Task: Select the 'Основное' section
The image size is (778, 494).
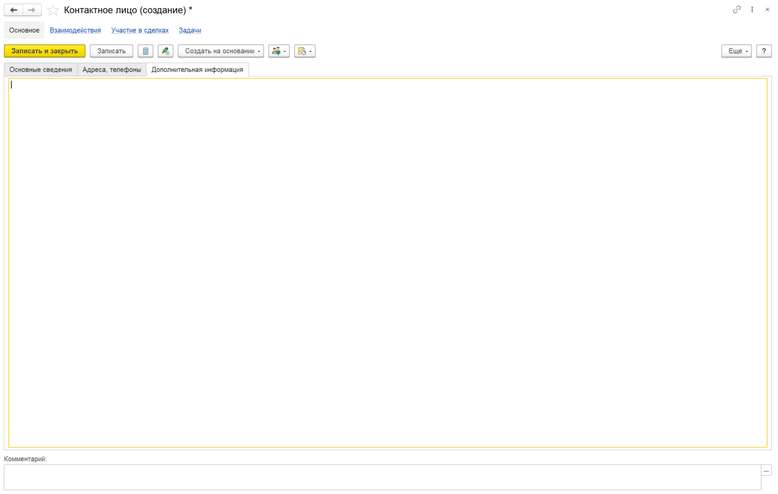Action: click(x=24, y=30)
